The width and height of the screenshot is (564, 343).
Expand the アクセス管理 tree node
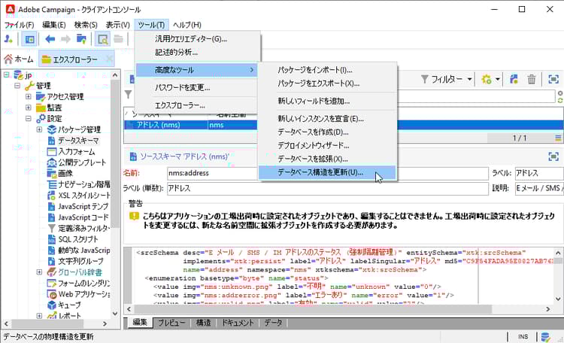pos(29,96)
